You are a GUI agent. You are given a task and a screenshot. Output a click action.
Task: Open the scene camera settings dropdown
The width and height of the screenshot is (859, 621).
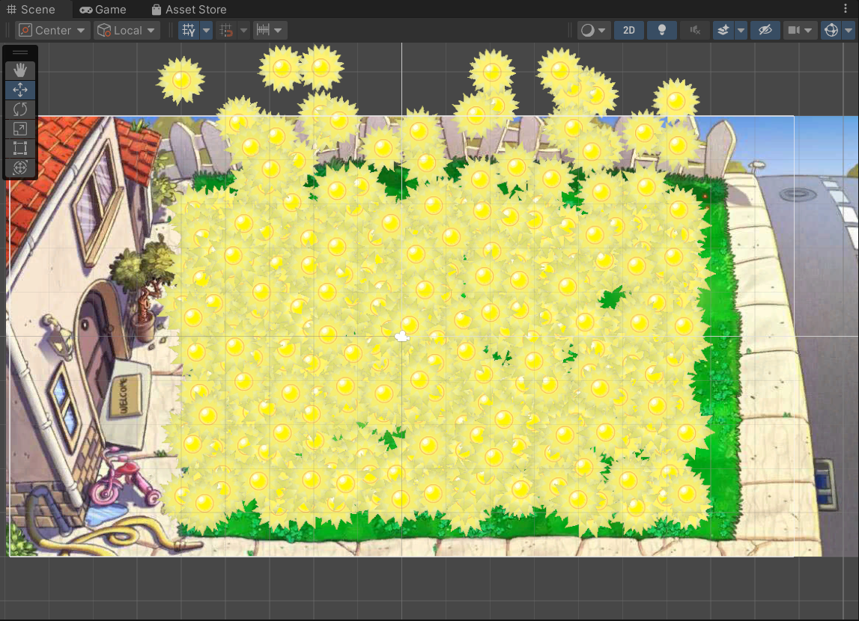click(x=799, y=31)
